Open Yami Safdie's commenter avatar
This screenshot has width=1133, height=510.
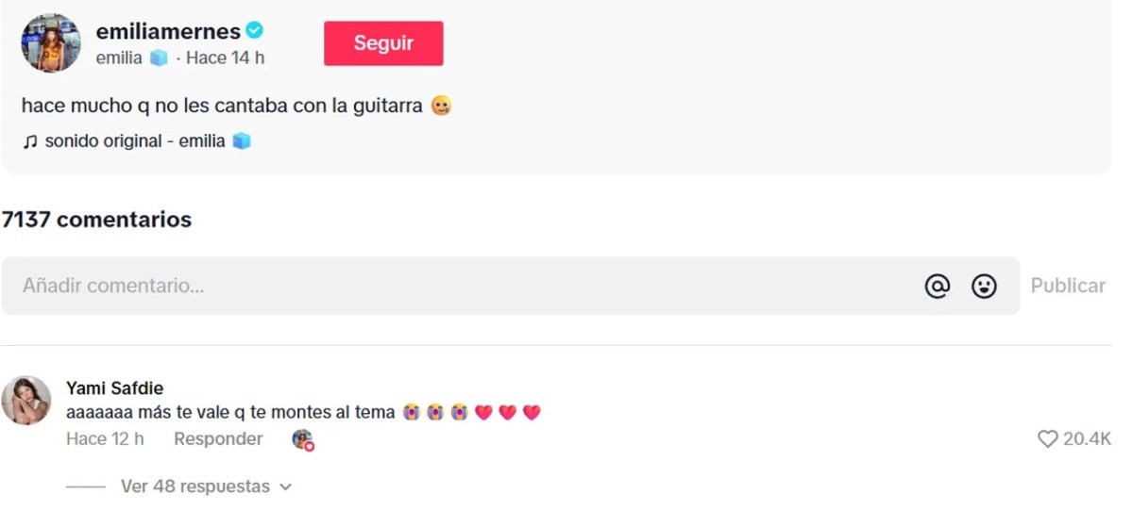pos(26,400)
